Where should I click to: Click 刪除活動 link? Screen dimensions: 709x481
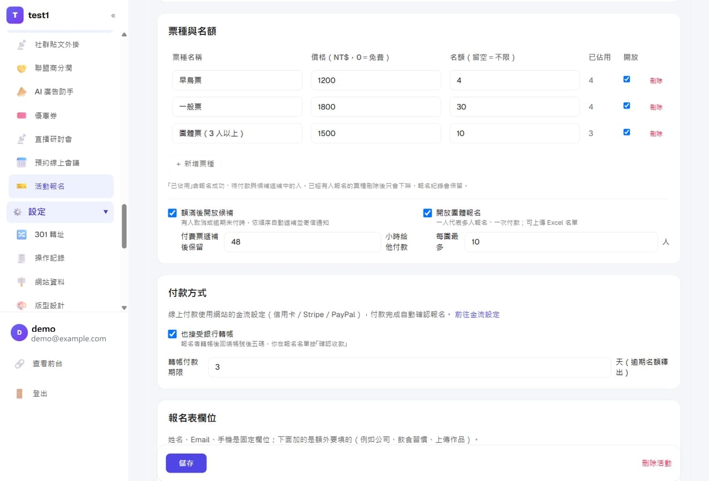[x=656, y=463]
